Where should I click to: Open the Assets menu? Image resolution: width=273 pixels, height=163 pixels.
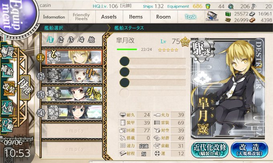click(x=109, y=17)
